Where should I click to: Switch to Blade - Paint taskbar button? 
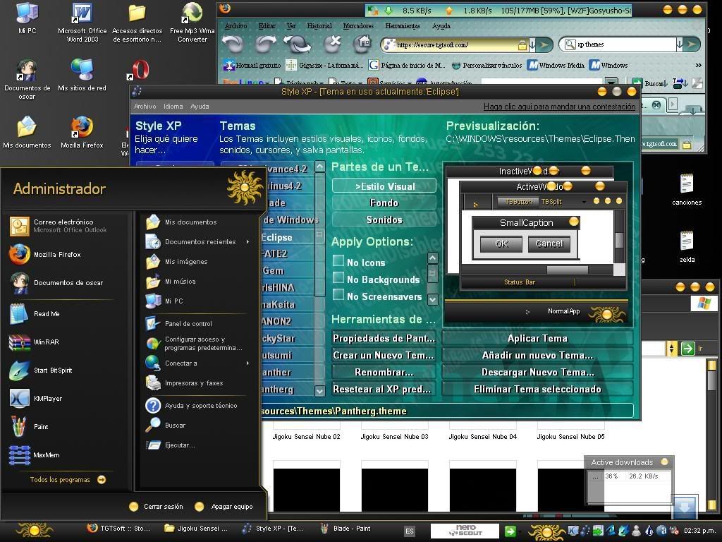[x=346, y=529]
